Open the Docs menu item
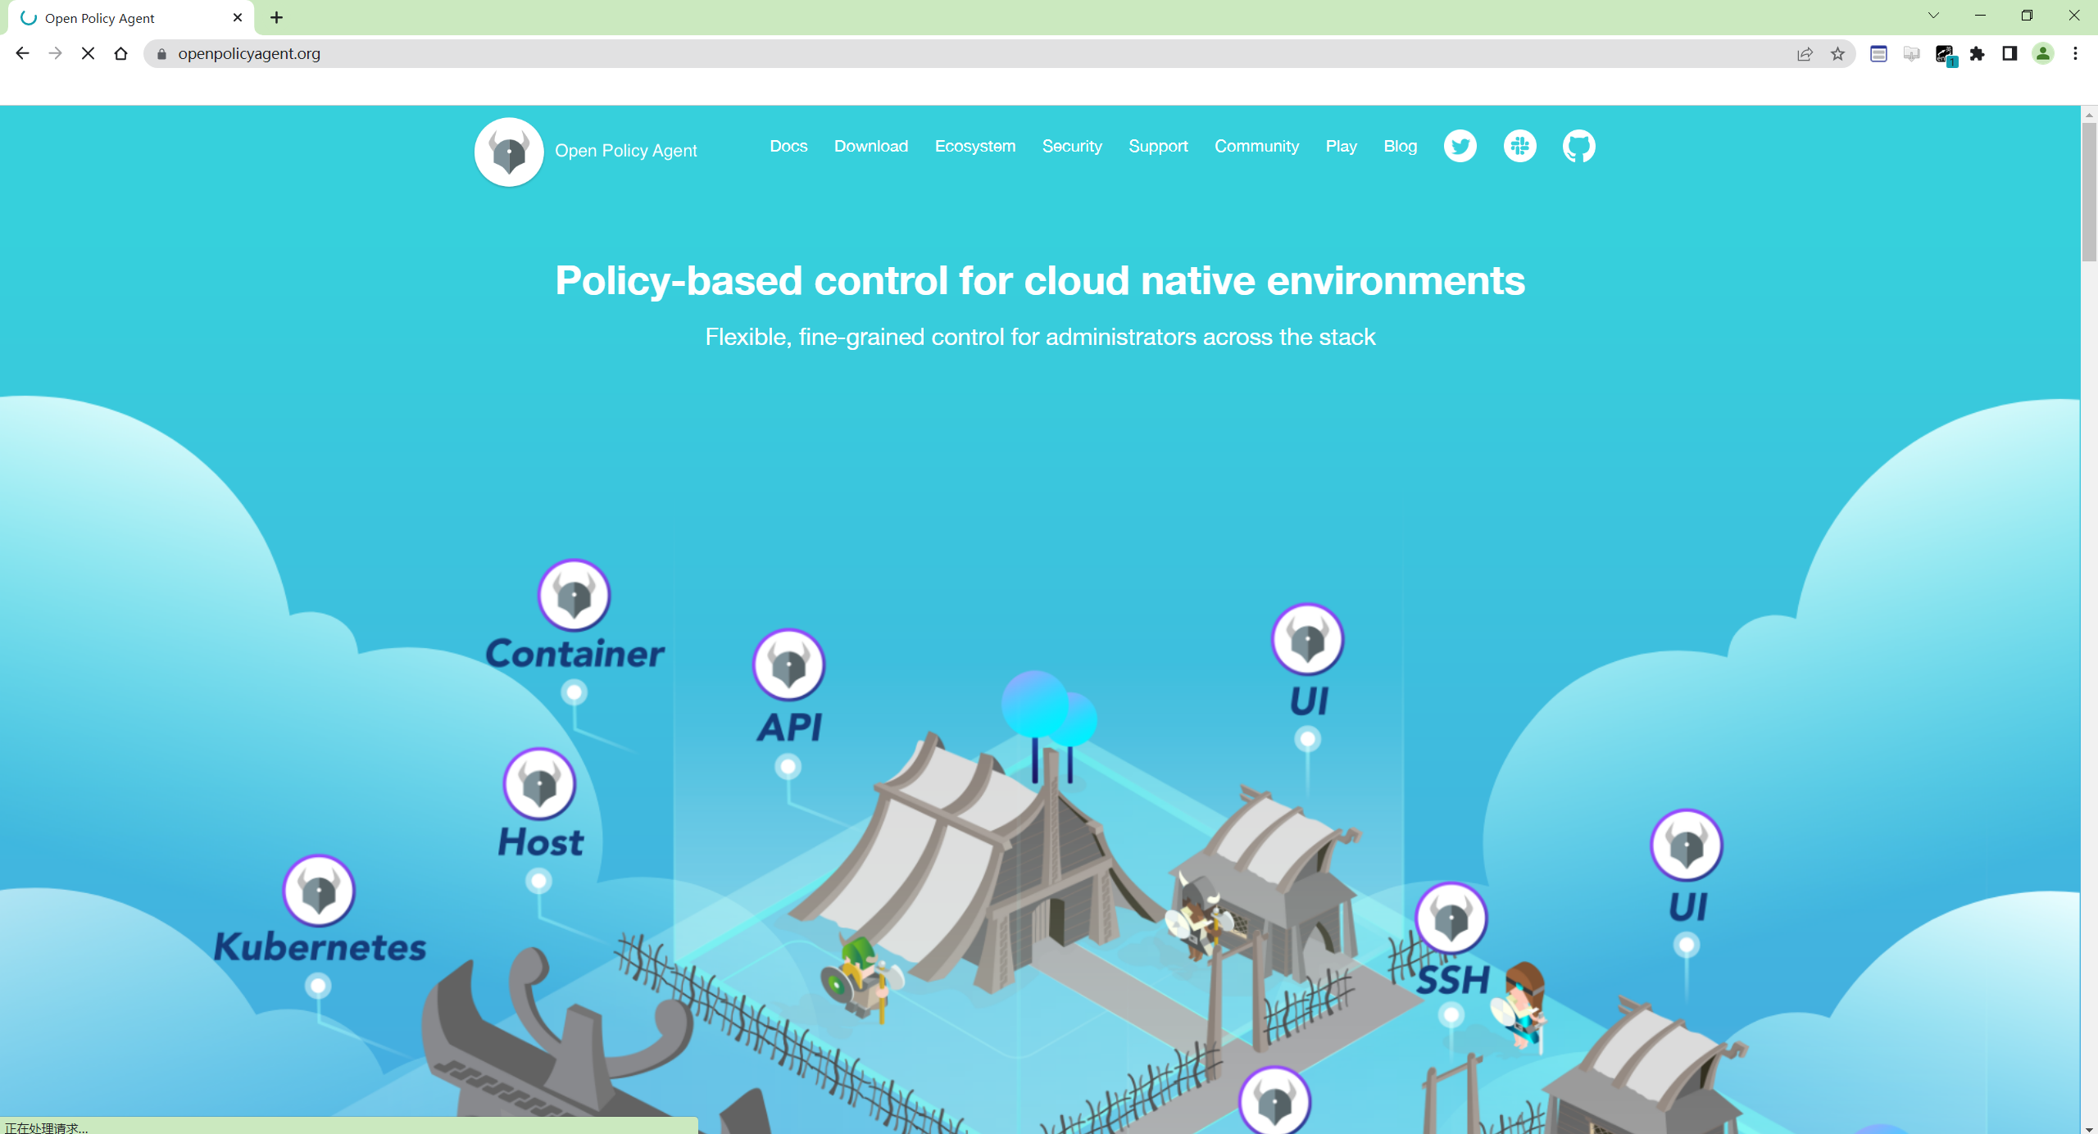The height and width of the screenshot is (1134, 2098). pyautogui.click(x=788, y=146)
